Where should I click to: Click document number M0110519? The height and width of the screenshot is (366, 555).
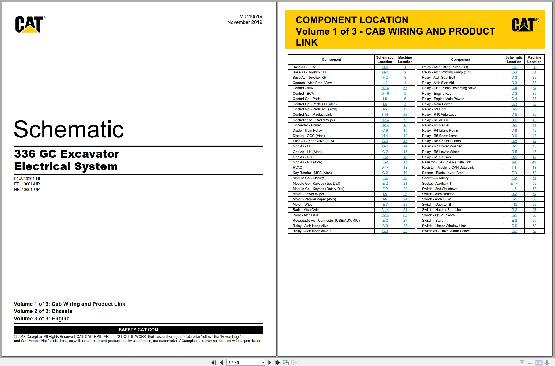tap(251, 17)
